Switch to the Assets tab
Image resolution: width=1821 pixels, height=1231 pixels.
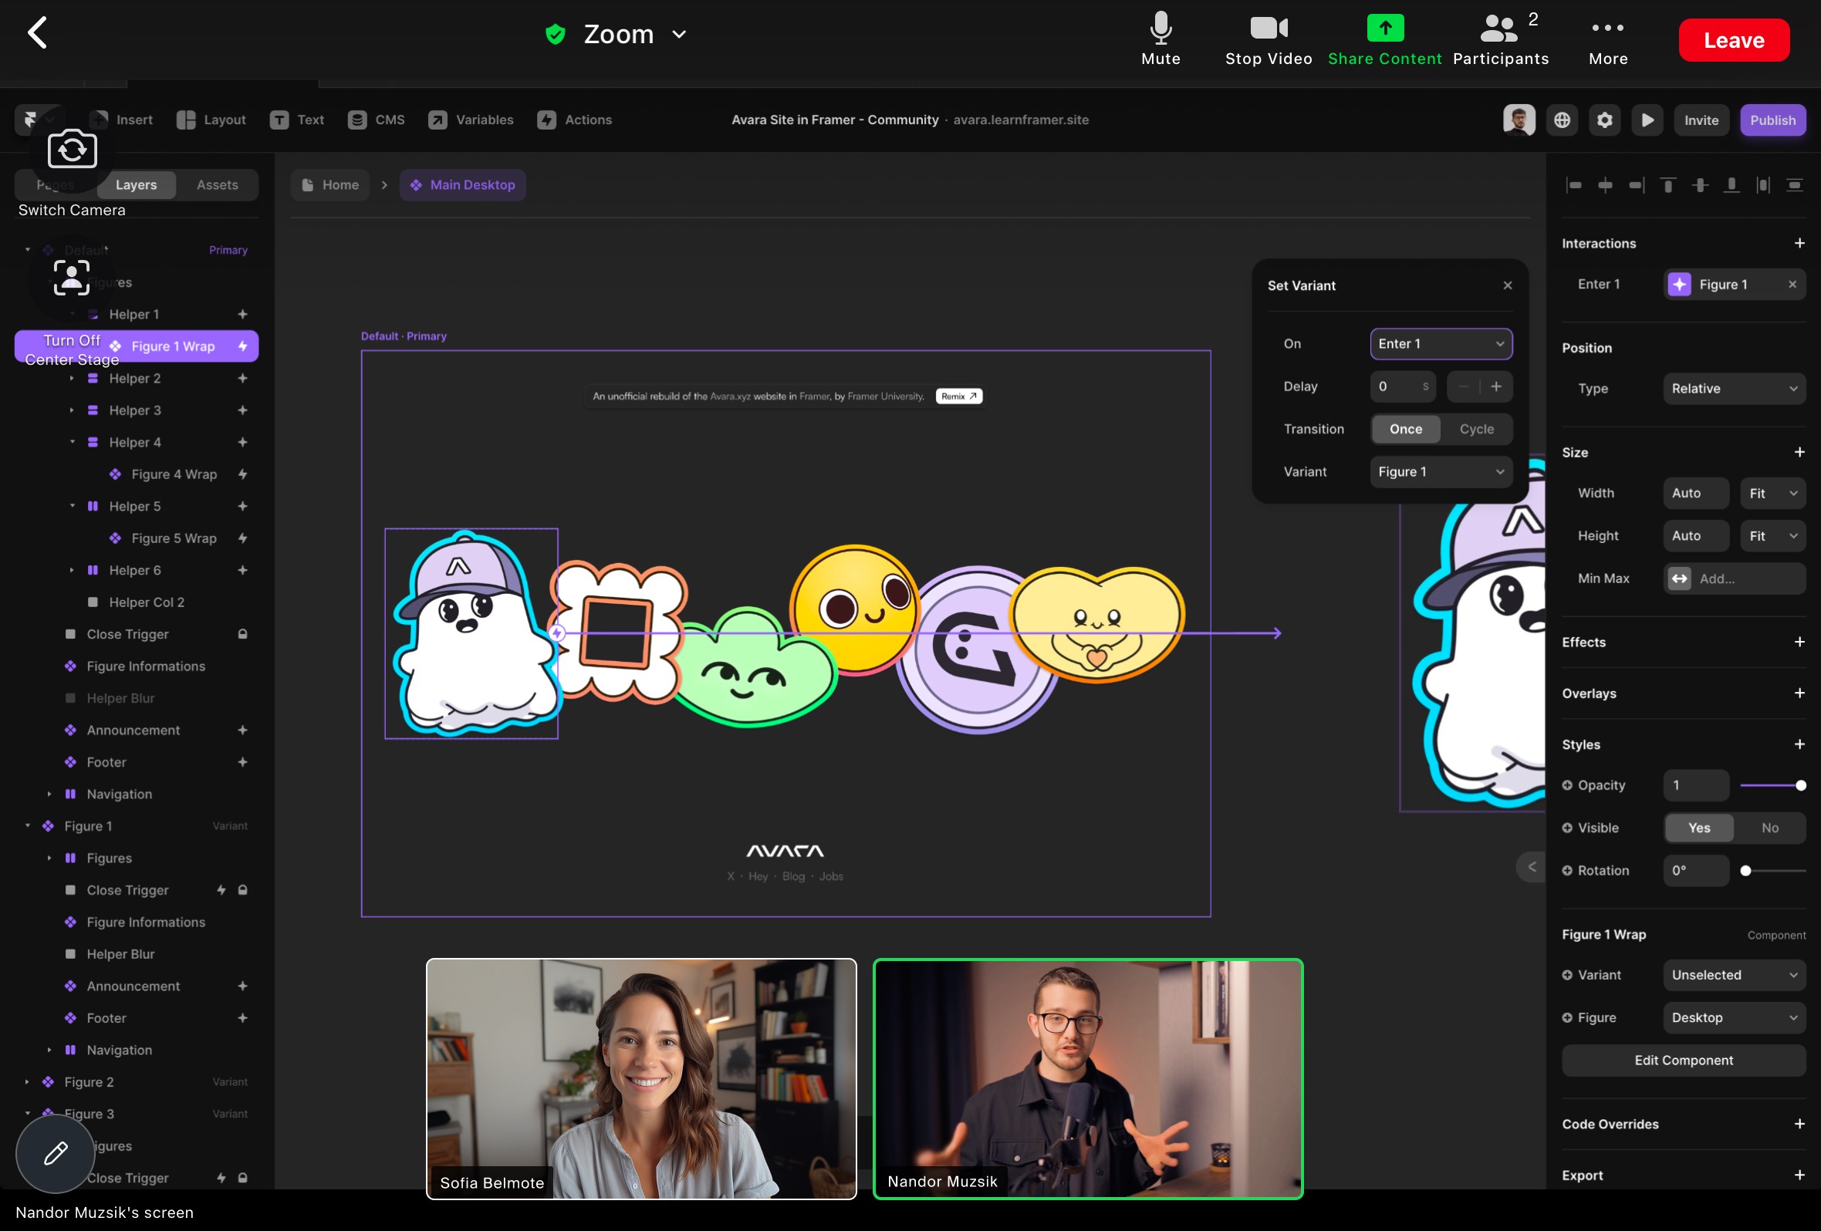217,185
